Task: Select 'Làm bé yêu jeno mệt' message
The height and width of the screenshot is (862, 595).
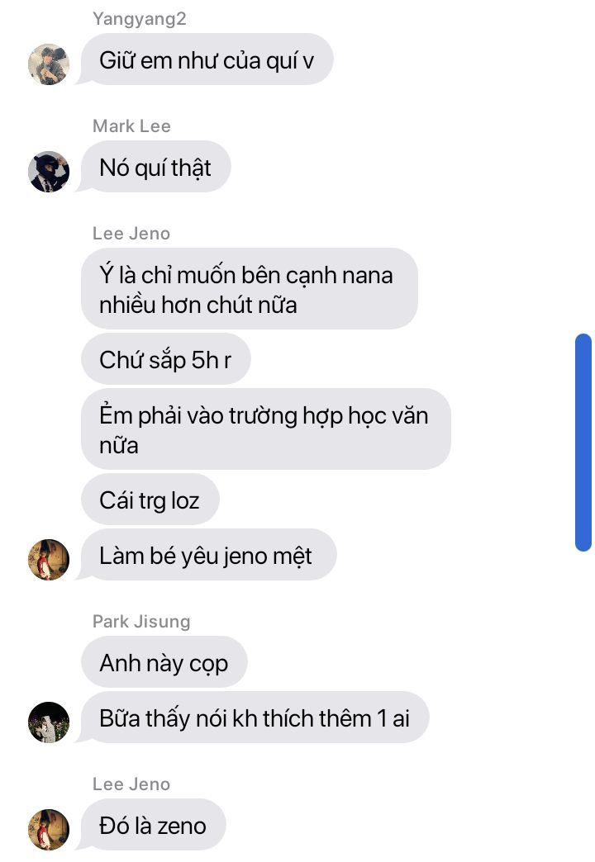Action: click(208, 555)
